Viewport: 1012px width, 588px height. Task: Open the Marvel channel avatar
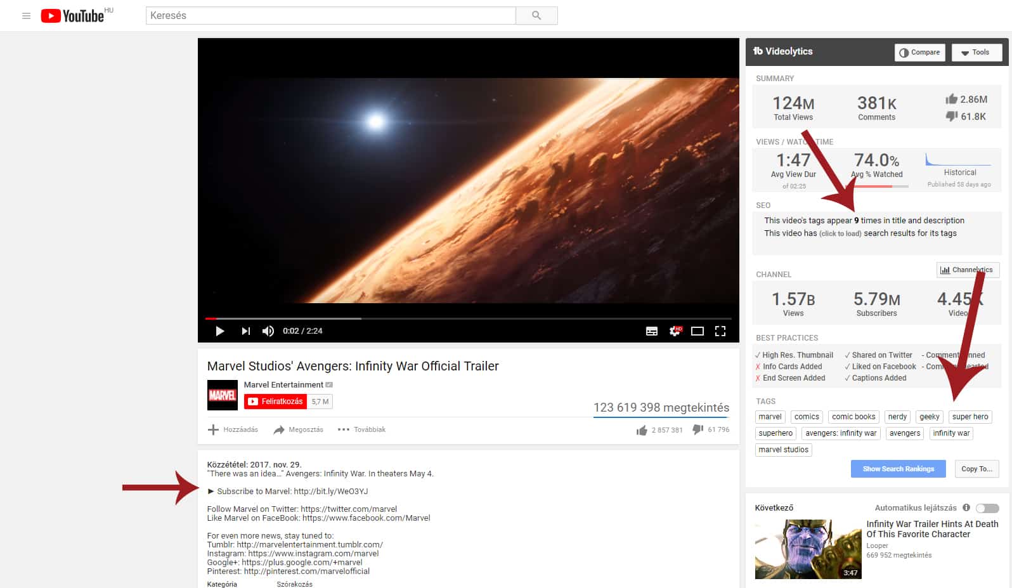click(223, 395)
